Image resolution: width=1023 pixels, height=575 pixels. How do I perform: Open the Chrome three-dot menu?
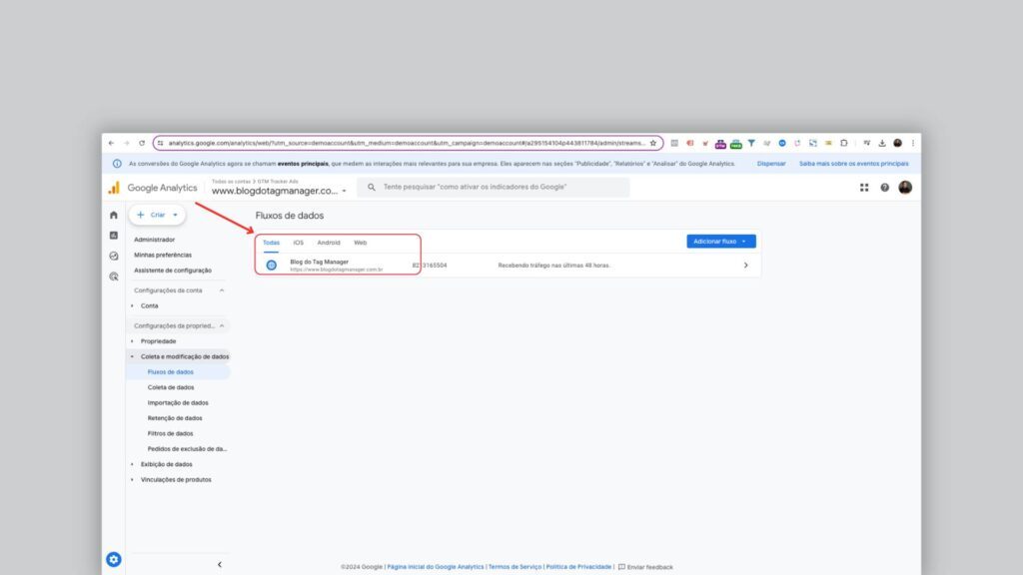point(913,143)
